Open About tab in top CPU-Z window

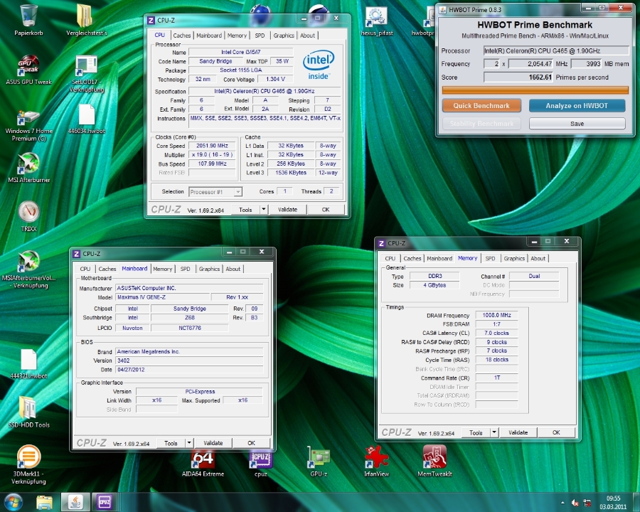point(307,36)
